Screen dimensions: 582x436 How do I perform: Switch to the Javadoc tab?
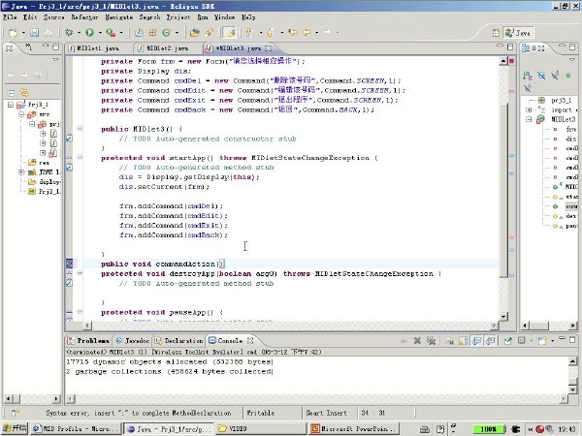point(133,340)
